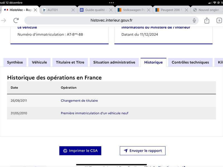Screen dimensions: 223x167
Task: Click the printer icon on Imprimer button
Action: (x=65, y=151)
